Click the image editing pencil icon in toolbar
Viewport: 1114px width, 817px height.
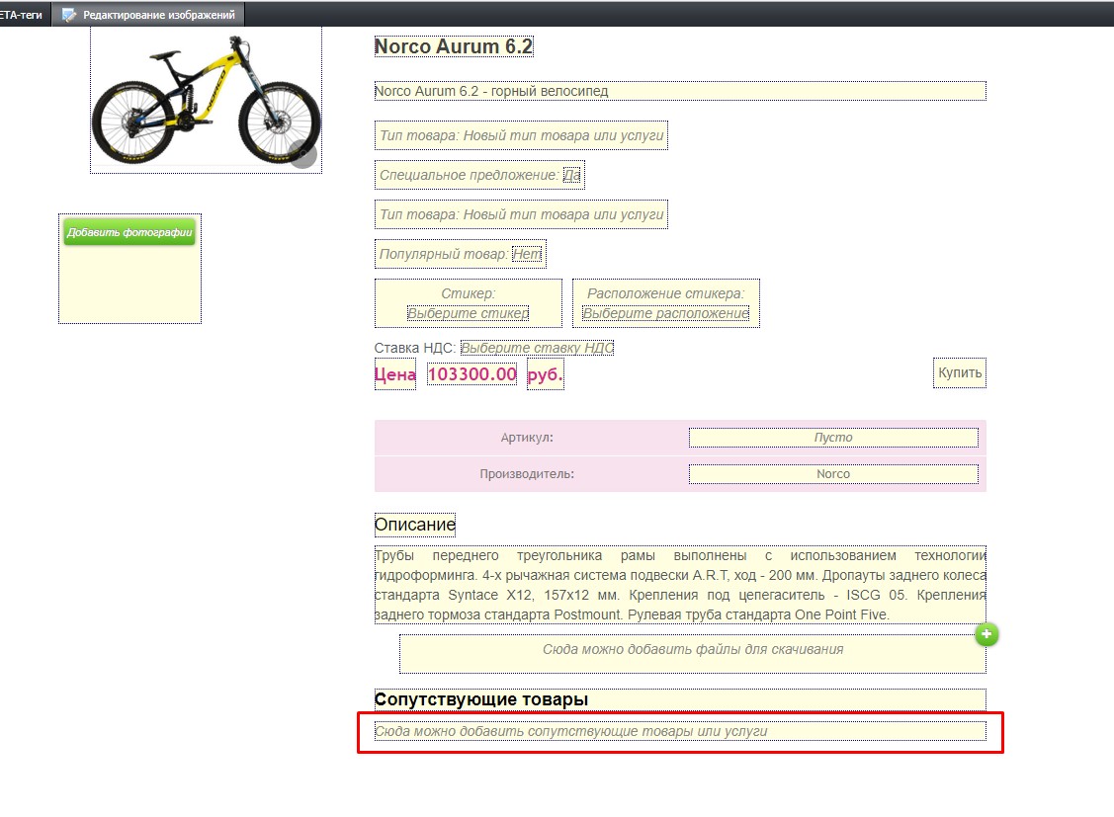69,14
